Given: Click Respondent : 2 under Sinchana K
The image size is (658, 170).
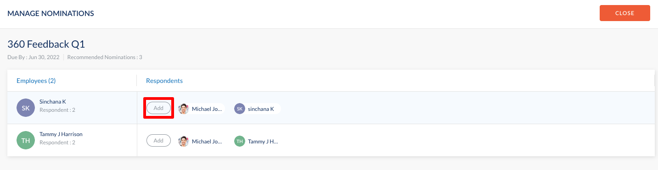Looking at the screenshot, I should [57, 110].
